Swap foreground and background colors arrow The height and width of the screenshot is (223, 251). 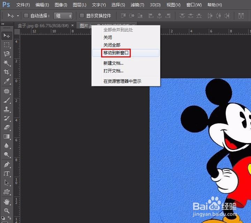[9, 217]
